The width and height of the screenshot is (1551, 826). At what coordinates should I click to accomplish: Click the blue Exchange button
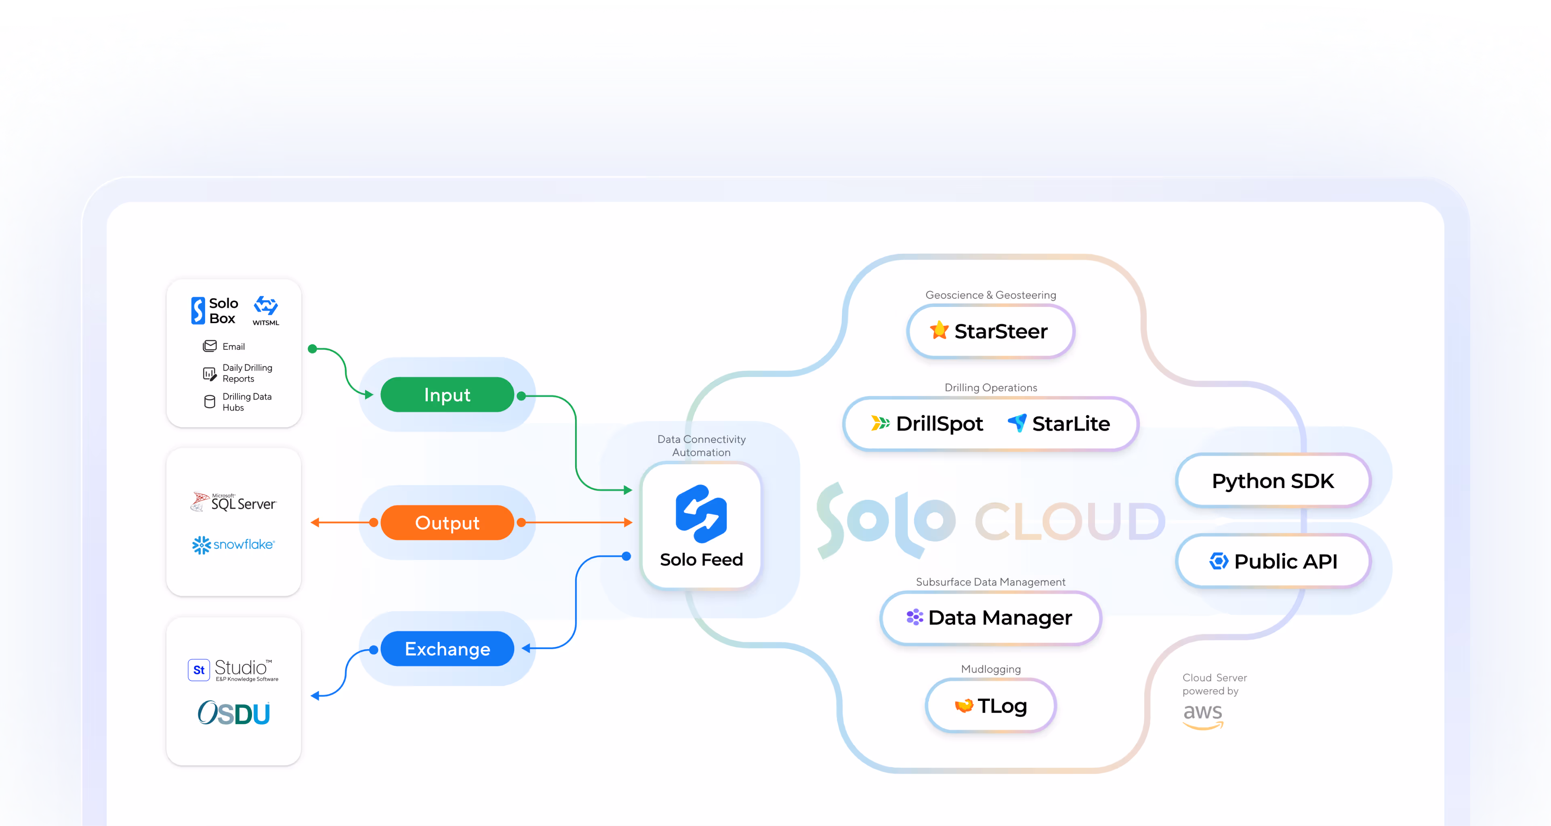(447, 648)
